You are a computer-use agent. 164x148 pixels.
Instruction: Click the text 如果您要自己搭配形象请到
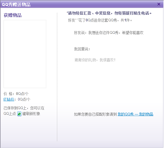click(x=95, y=114)
